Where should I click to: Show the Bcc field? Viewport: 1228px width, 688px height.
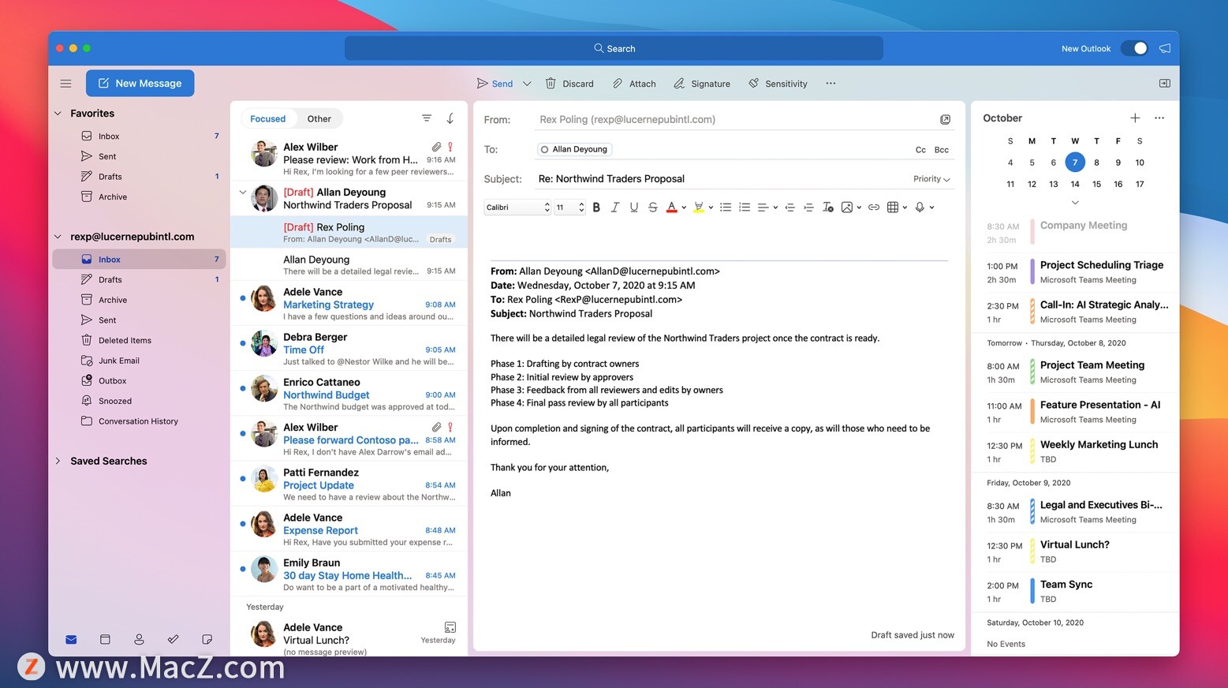pyautogui.click(x=942, y=150)
